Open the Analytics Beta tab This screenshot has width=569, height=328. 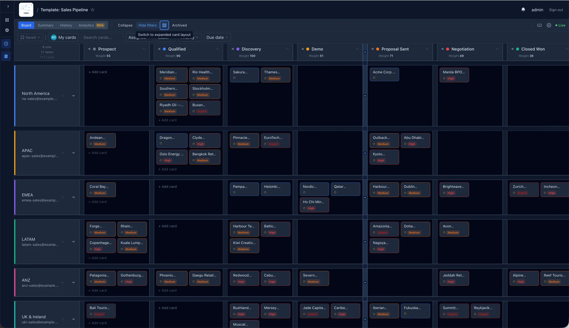86,25
